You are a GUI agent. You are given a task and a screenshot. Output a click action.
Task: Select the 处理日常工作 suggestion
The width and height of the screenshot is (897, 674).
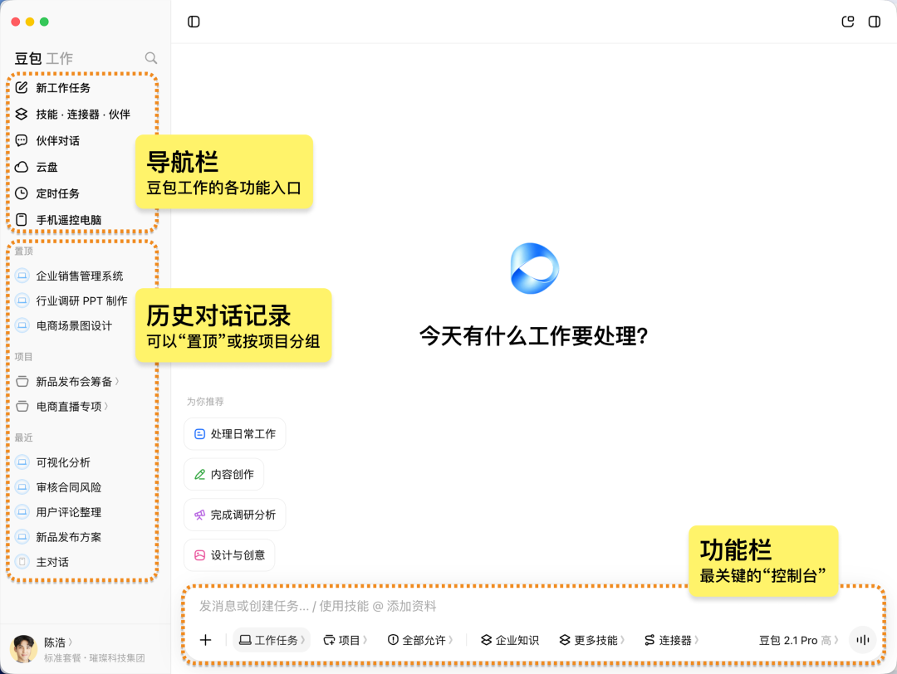click(x=234, y=434)
